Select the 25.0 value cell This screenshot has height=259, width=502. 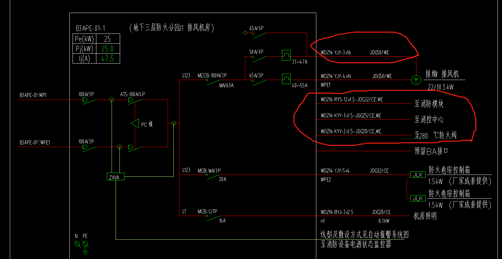108,49
